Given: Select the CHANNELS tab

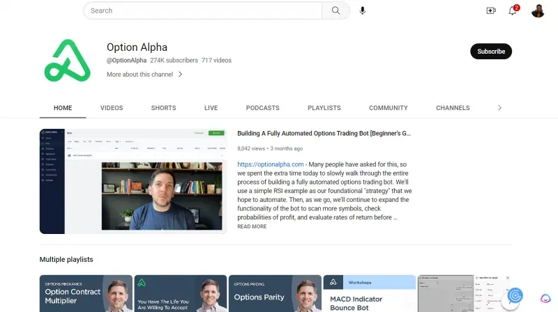Looking at the screenshot, I should click(453, 108).
